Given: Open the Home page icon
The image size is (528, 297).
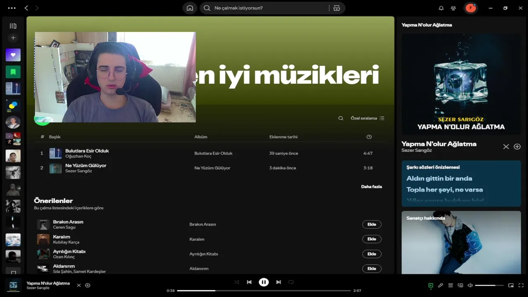Looking at the screenshot, I should [190, 8].
